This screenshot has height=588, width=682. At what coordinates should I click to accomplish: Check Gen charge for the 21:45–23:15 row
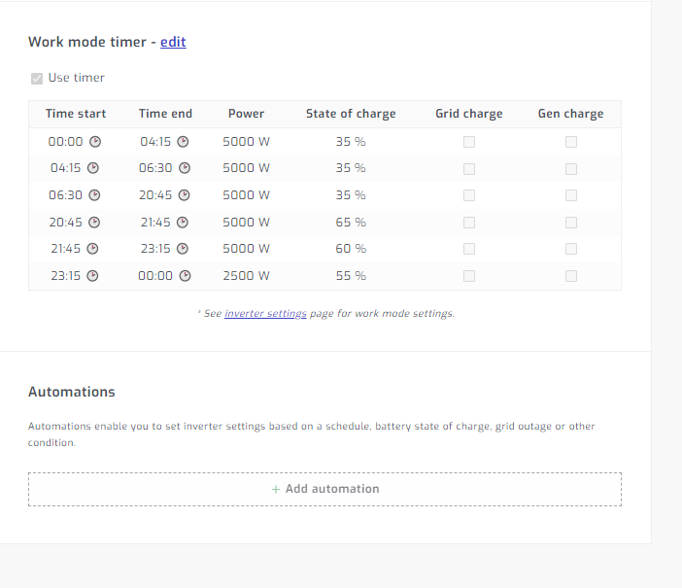571,249
